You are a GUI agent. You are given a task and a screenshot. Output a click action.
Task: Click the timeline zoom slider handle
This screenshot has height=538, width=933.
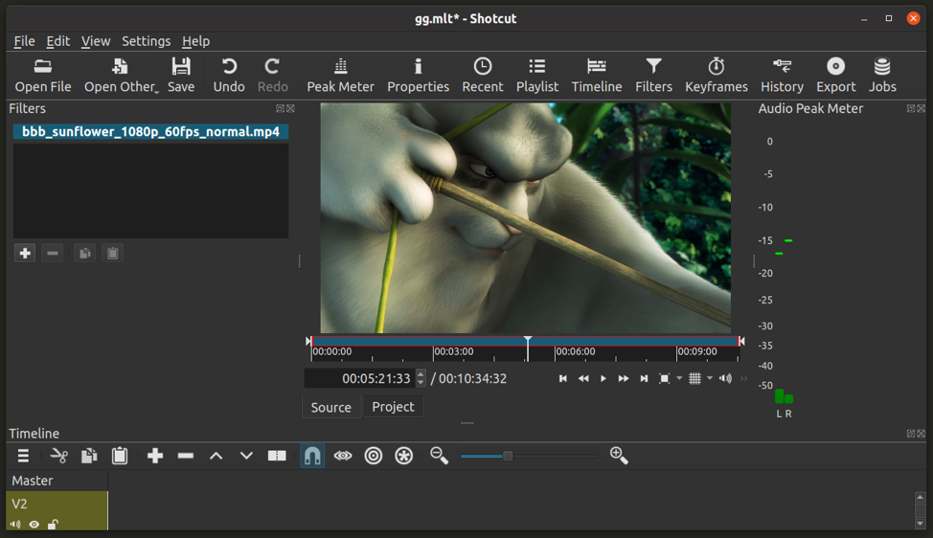[x=508, y=457]
